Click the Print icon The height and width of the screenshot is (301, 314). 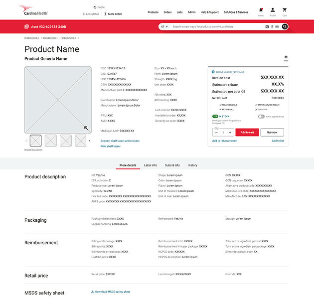coord(286,57)
